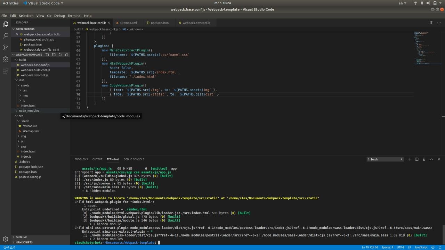Kill the terminal with the trash icon

point(424,159)
